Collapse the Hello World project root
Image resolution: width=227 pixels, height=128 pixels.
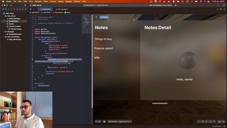point(2,14)
